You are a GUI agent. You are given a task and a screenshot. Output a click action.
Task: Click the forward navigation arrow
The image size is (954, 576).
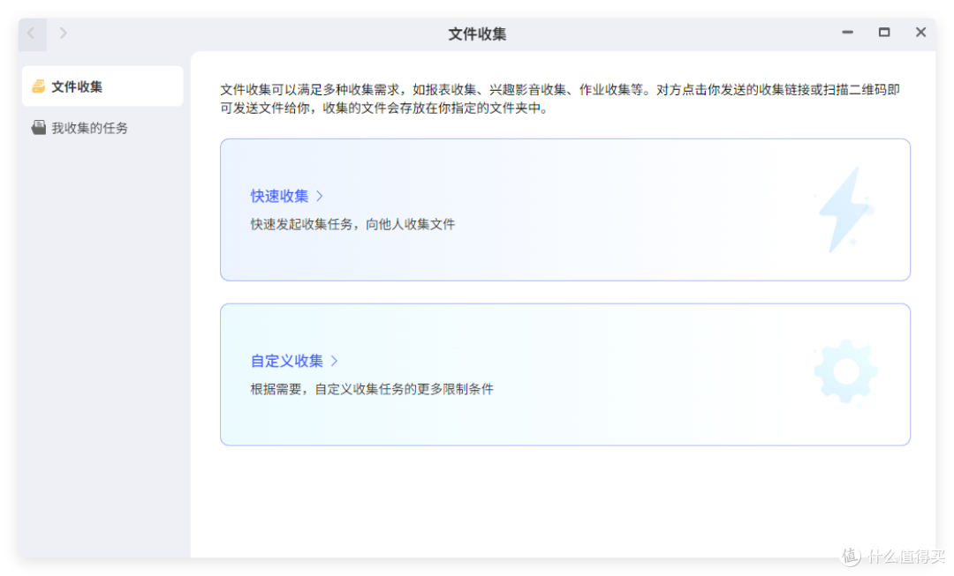[x=64, y=34]
